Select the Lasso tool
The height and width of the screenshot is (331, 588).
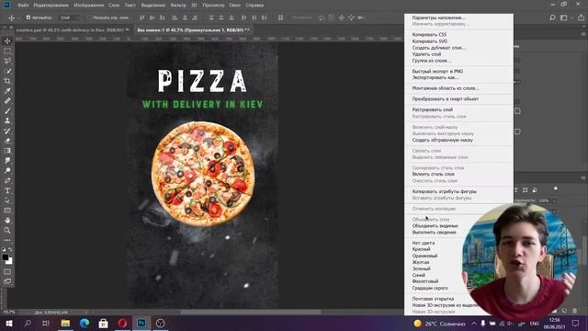click(7, 61)
